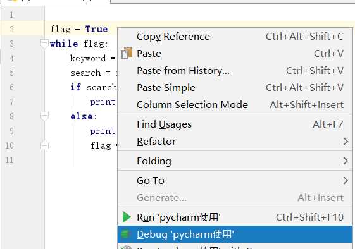The height and width of the screenshot is (249, 355).
Task: Choose Paste Simple option
Action: pyautogui.click(x=235, y=87)
